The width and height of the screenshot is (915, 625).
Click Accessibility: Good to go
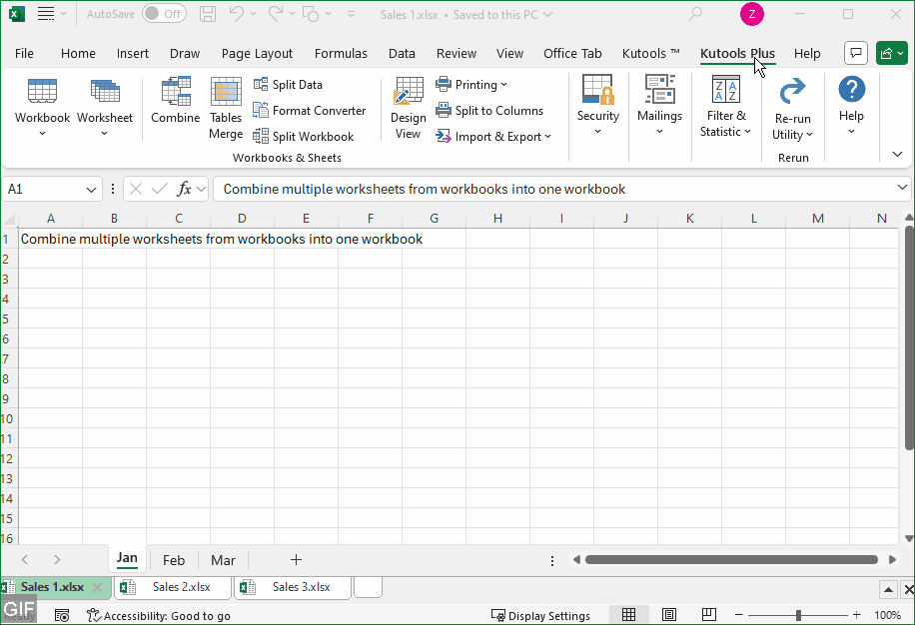[x=158, y=616]
